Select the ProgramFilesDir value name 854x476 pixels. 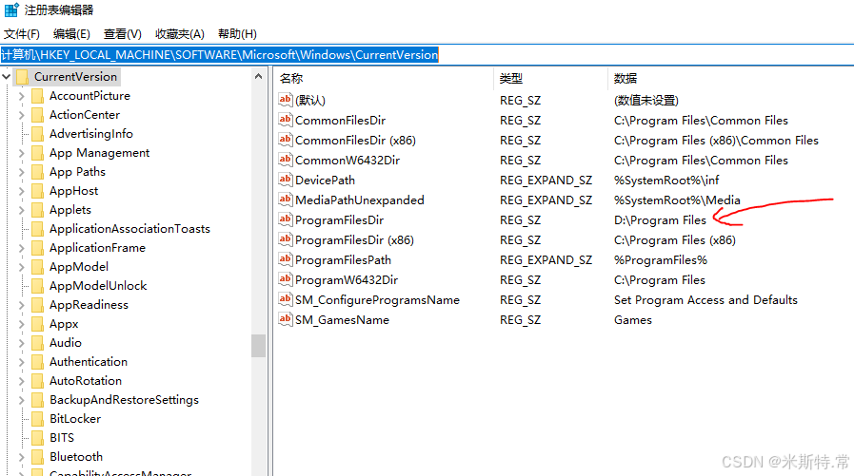pos(339,220)
